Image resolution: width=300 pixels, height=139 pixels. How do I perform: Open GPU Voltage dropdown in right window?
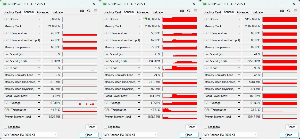239,103
